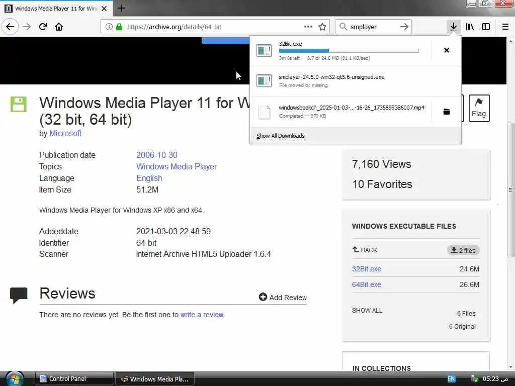515x386 pixels.
Task: Click the scrollbar up arrow
Action: pos(510,41)
